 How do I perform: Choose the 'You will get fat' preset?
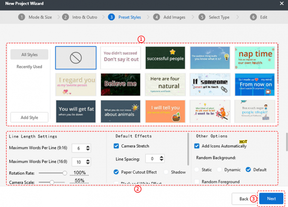[x=76, y=111]
